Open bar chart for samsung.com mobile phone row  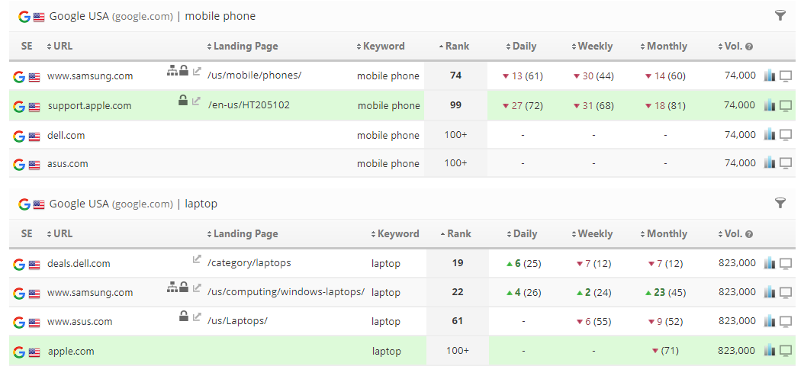tap(769, 76)
